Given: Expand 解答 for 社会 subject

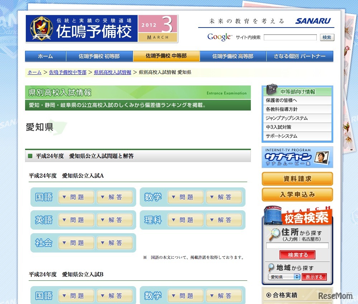Looking at the screenshot, I should [115, 243].
